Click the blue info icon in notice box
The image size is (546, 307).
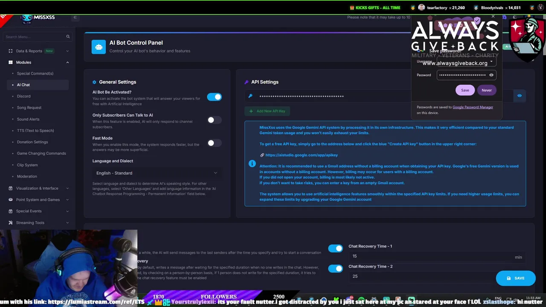[252, 164]
